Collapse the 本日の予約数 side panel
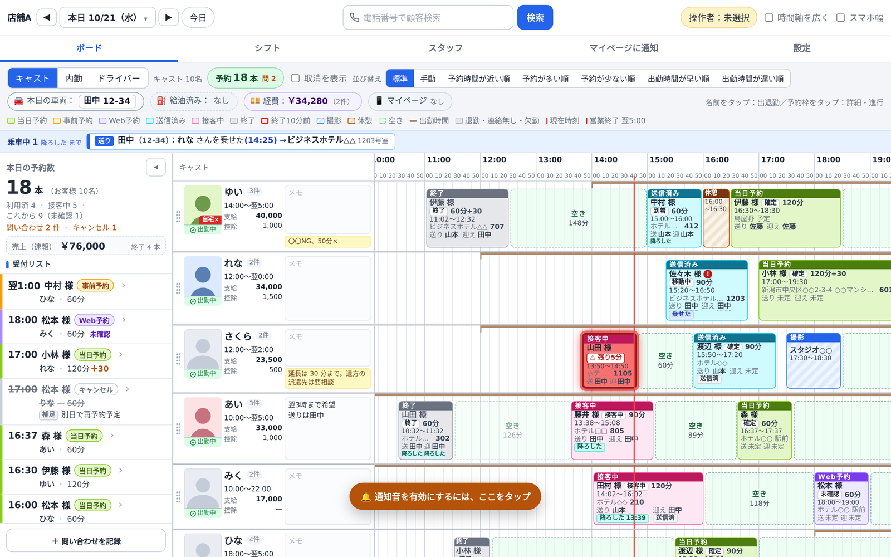The image size is (891, 557). [x=156, y=167]
